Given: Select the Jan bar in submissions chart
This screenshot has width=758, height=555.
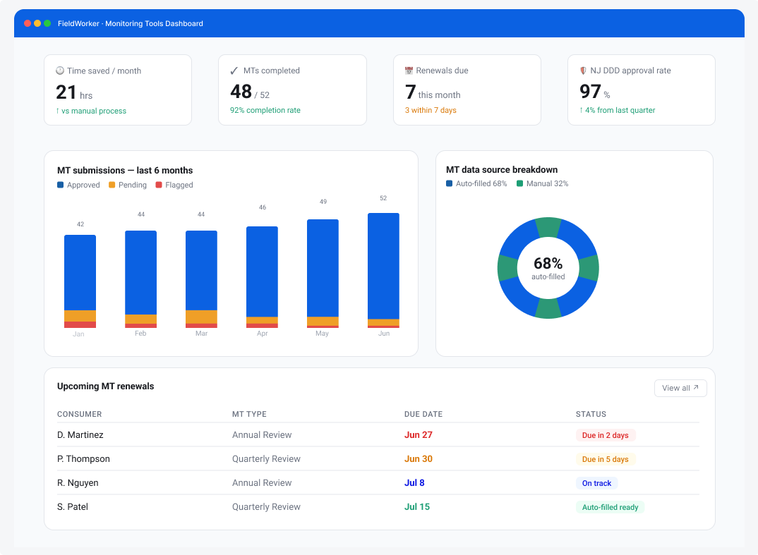Looking at the screenshot, I should coord(80,281).
